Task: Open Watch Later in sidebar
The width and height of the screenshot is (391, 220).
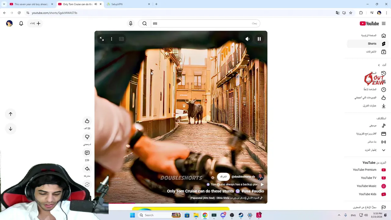Action: pos(368,90)
